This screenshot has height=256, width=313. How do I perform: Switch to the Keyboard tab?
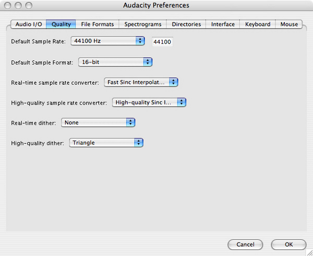pos(258,24)
